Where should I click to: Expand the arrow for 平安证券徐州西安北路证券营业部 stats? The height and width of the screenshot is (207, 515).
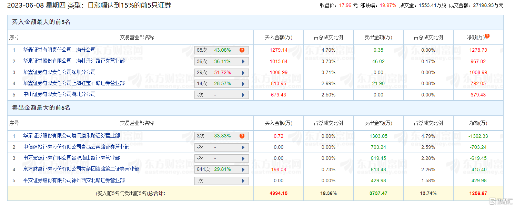[x=243, y=180]
